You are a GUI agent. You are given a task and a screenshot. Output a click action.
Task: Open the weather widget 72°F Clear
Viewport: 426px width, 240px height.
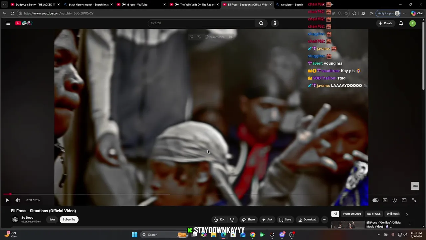pyautogui.click(x=11, y=234)
